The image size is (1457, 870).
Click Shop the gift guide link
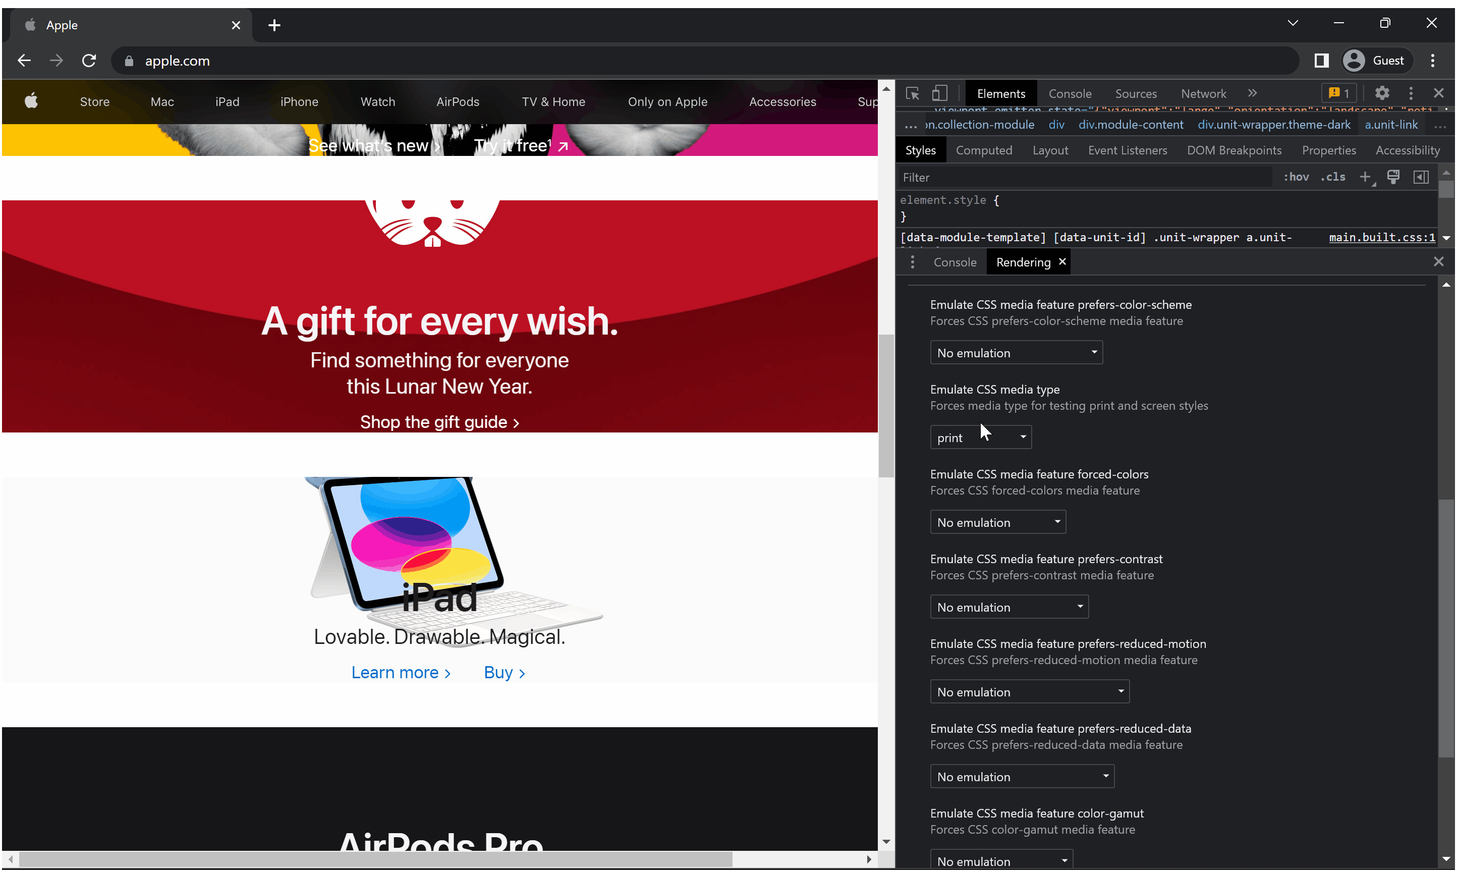click(439, 421)
